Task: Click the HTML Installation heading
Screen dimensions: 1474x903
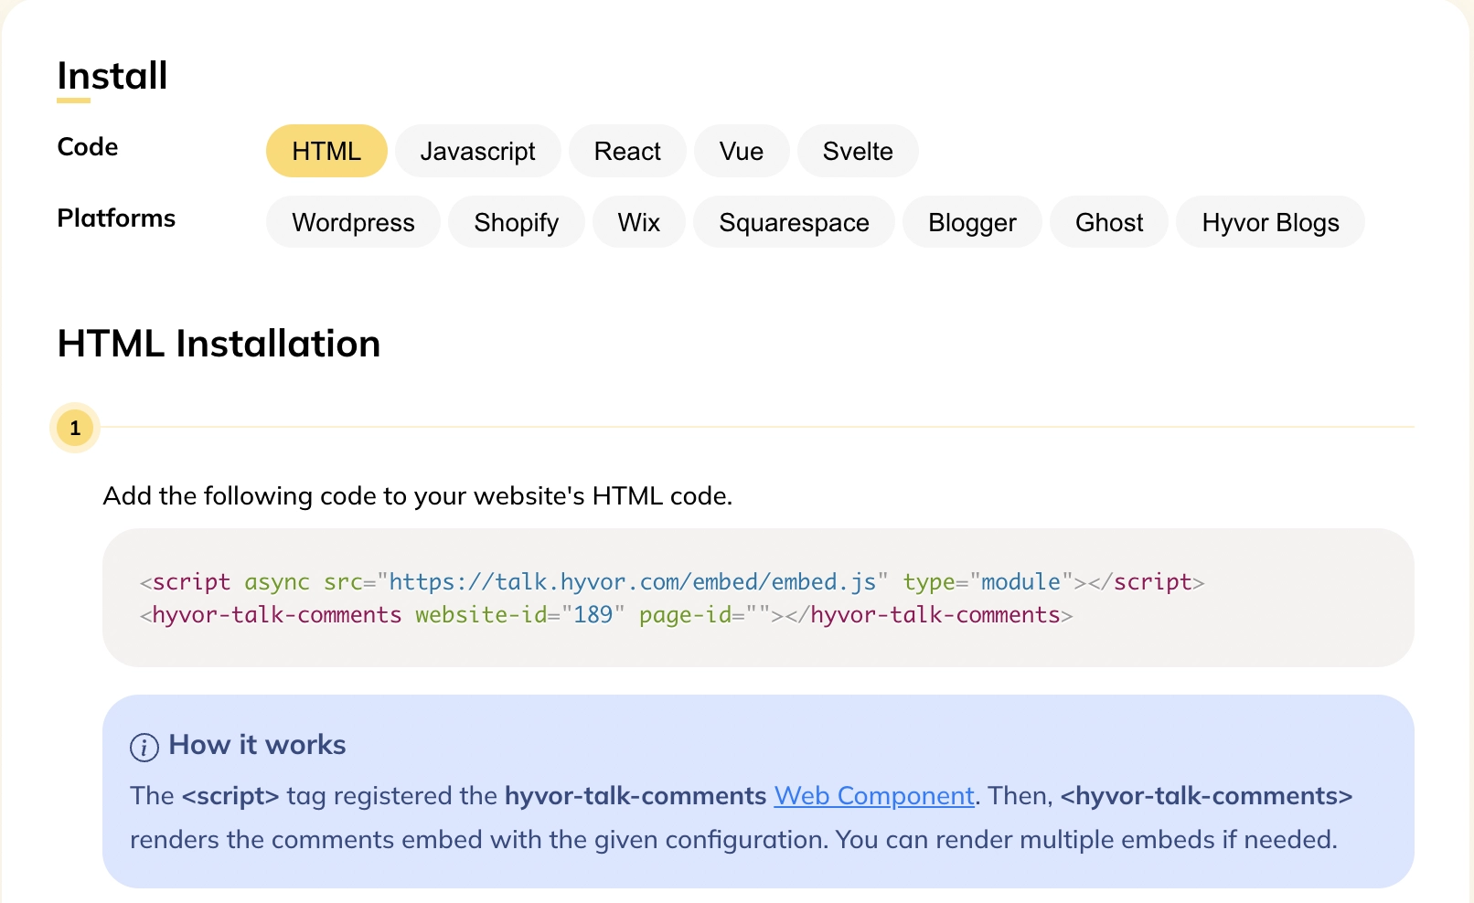Action: pos(219,344)
